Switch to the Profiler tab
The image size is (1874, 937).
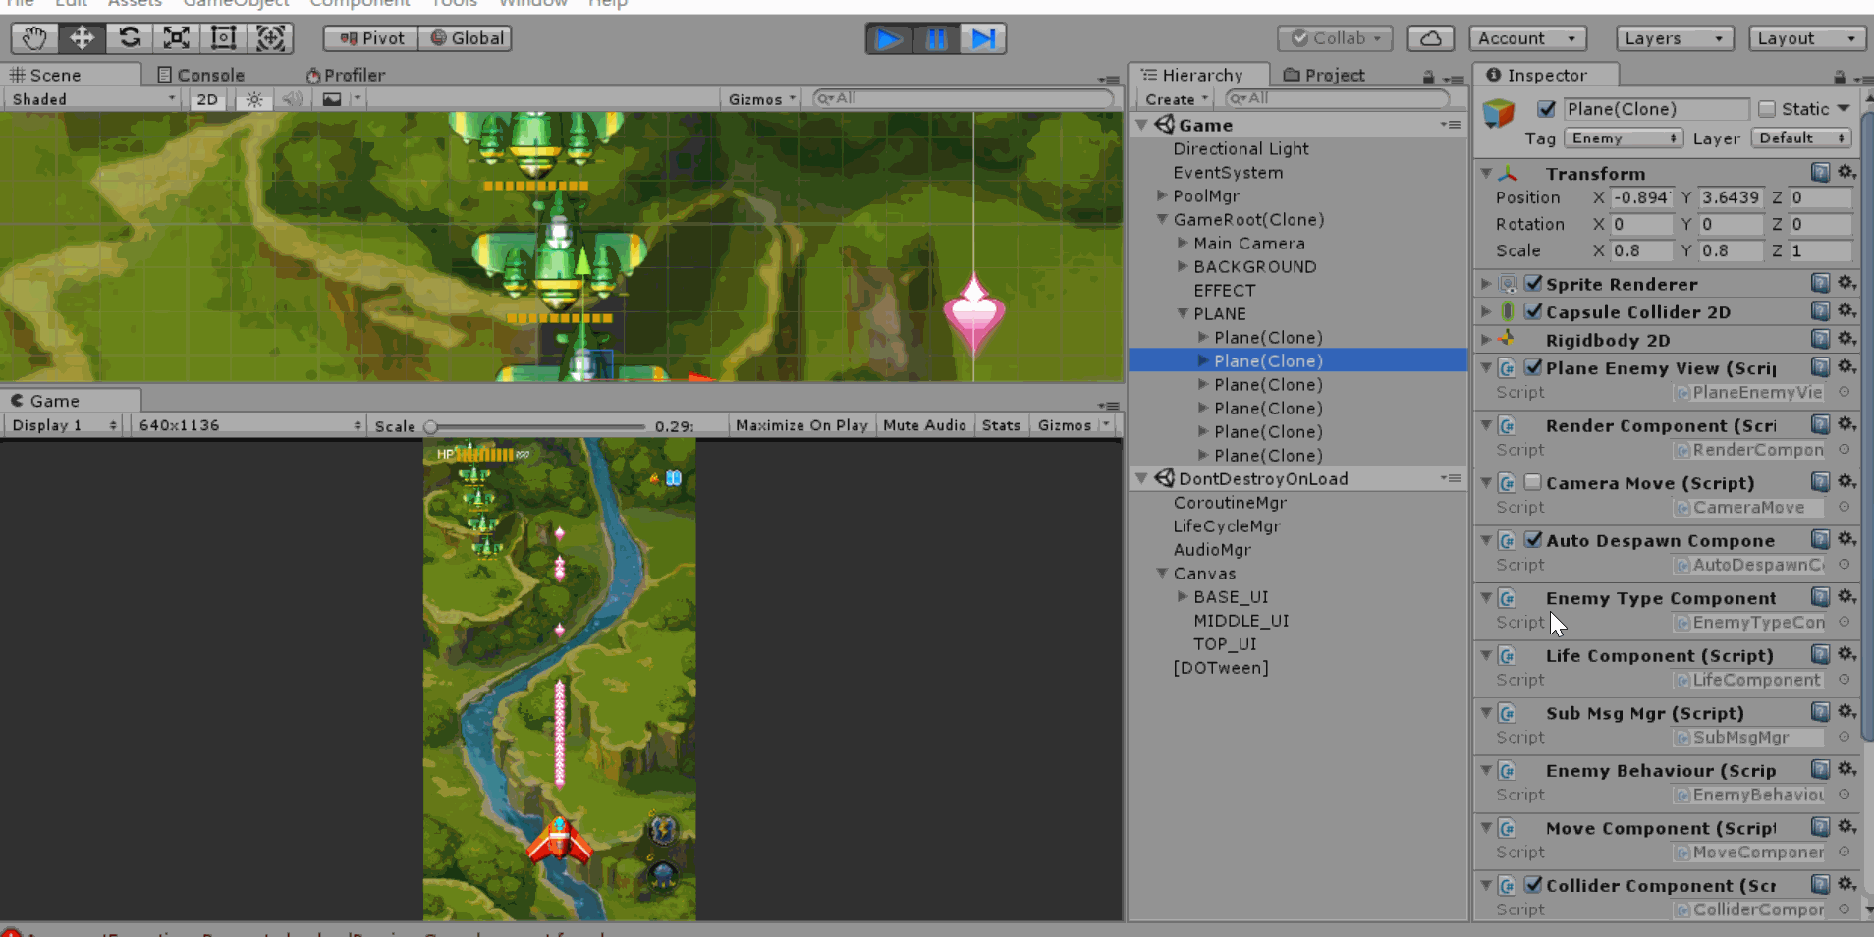click(345, 75)
